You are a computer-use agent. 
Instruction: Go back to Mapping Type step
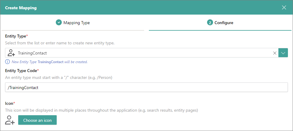(x=76, y=23)
